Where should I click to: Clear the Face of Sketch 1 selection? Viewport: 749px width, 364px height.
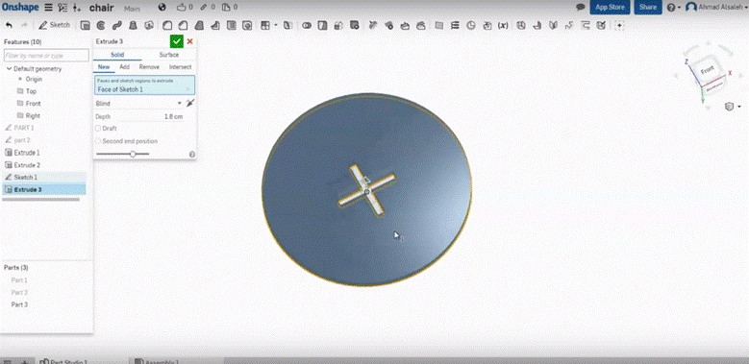click(187, 89)
